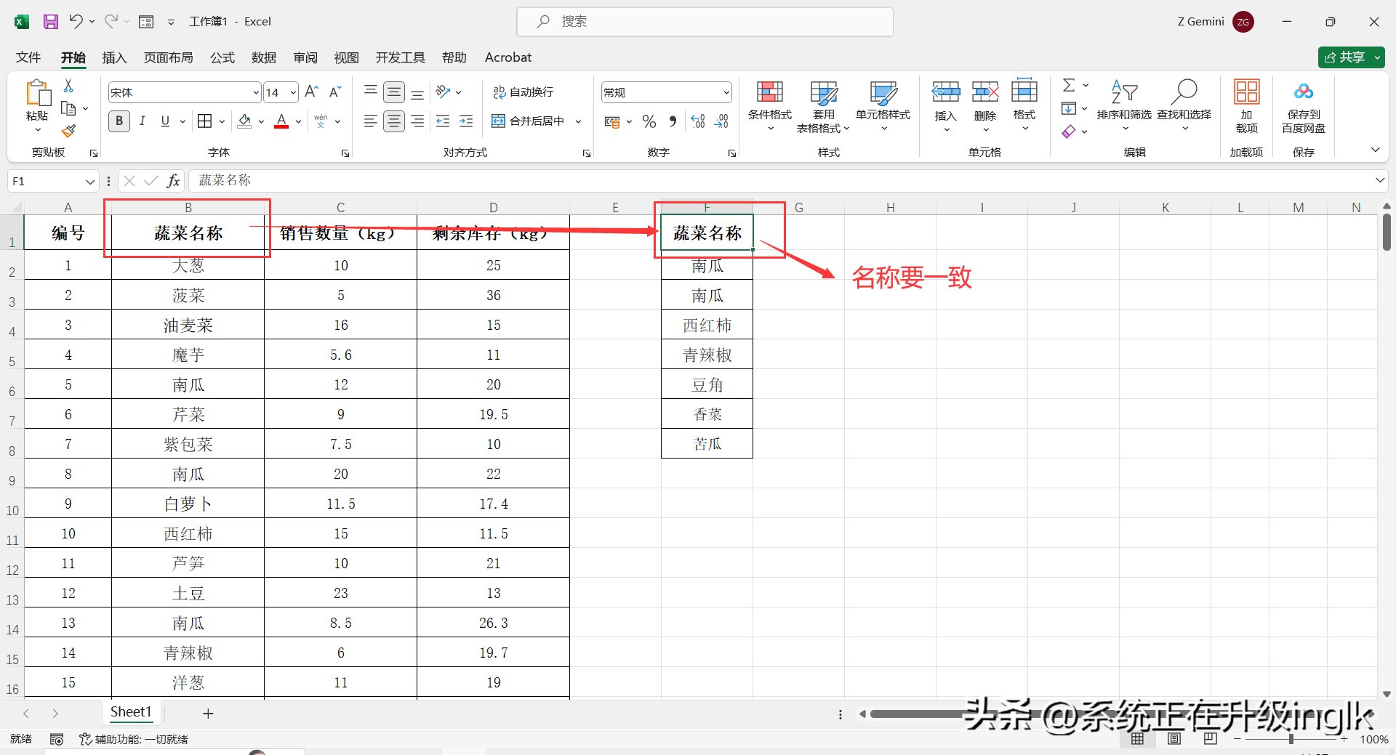Screen dimensions: 1396x755
Task: Apply percent style format
Action: (x=649, y=121)
